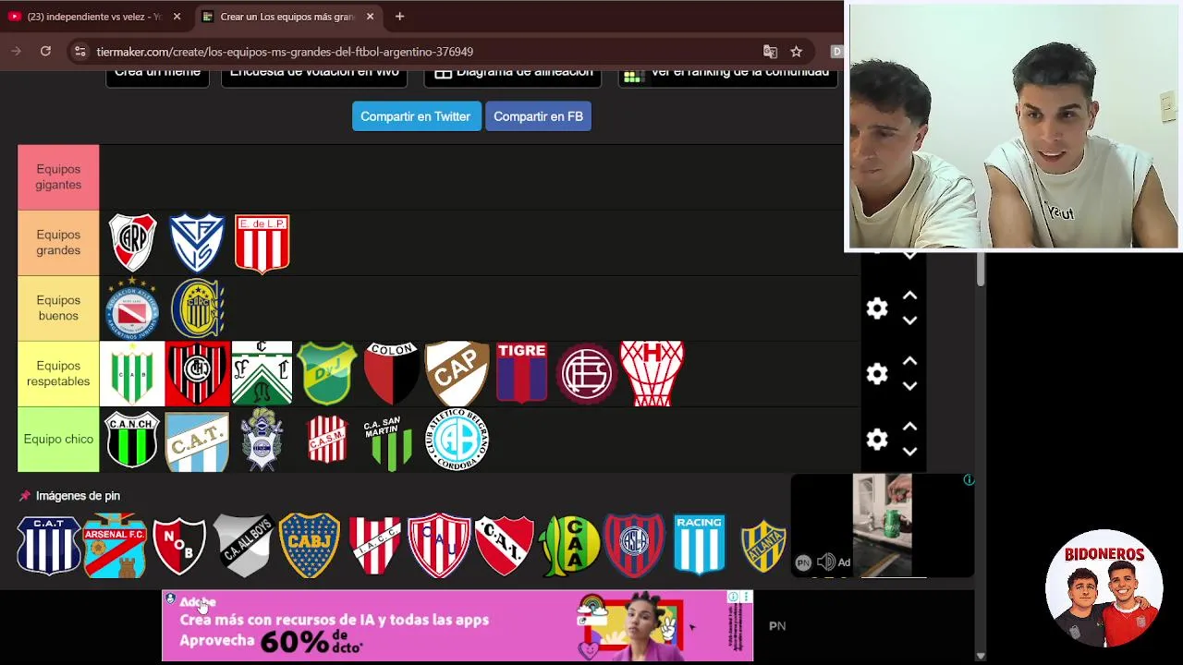Open settings gear for Equipo chico row

click(877, 440)
